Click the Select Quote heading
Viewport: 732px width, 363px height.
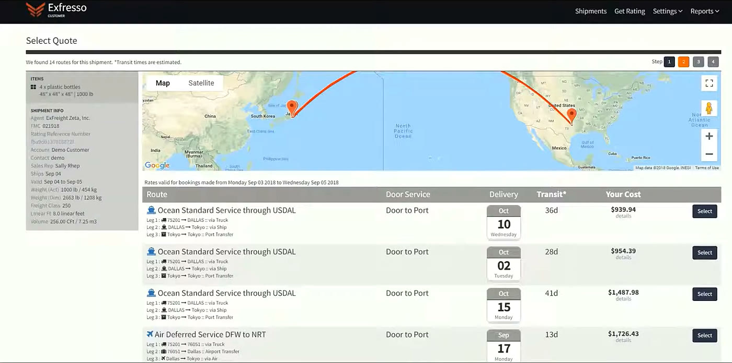pyautogui.click(x=52, y=41)
